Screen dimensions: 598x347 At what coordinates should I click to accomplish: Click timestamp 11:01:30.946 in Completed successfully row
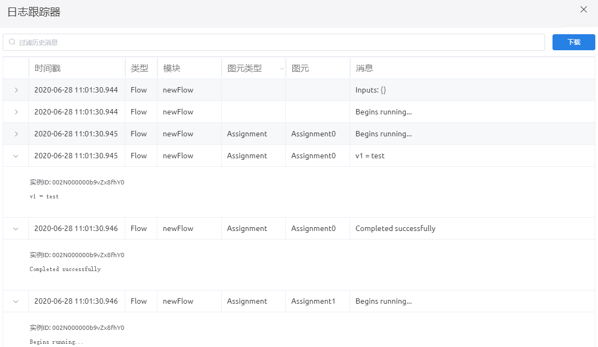tap(76, 228)
